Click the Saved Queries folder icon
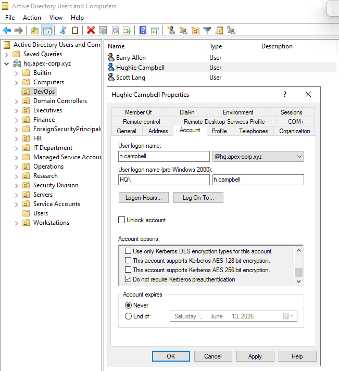Viewport: 339px width, 371px height. [16, 54]
